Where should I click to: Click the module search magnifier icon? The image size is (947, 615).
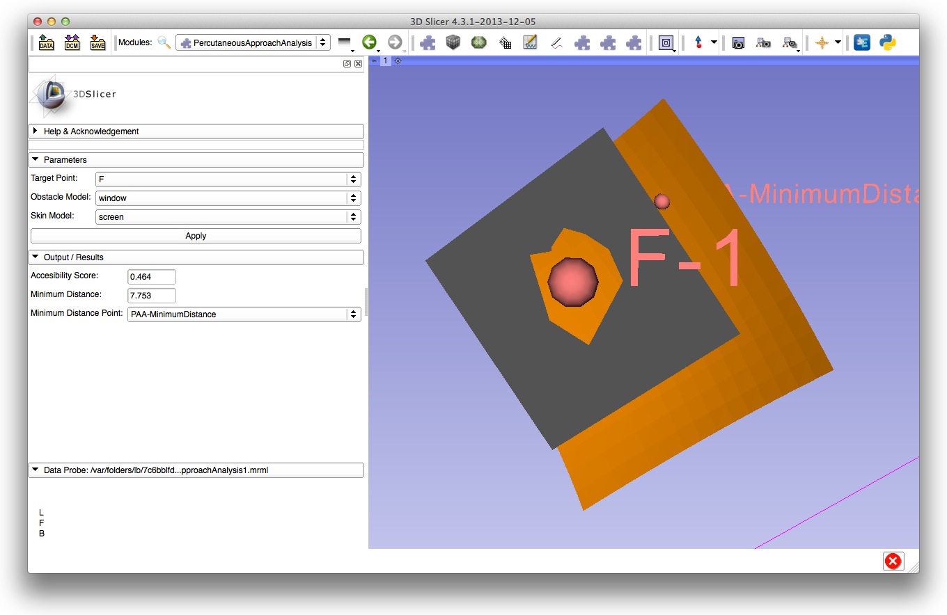pyautogui.click(x=164, y=43)
